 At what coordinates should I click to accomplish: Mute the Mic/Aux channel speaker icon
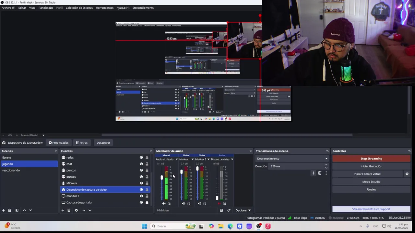(184, 204)
